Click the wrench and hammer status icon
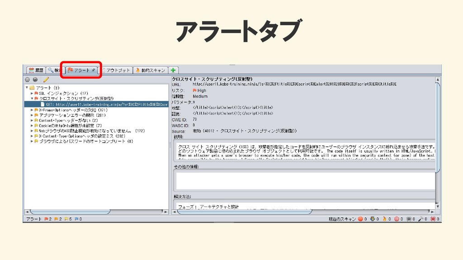Viewport: 463px width, 260px height. [421, 219]
